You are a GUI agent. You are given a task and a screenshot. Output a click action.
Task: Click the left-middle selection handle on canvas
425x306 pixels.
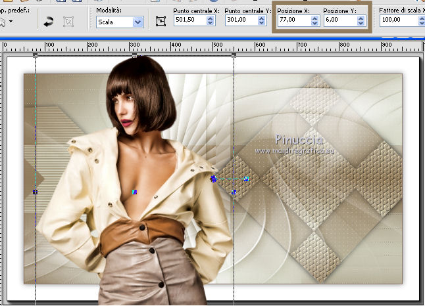(36, 192)
